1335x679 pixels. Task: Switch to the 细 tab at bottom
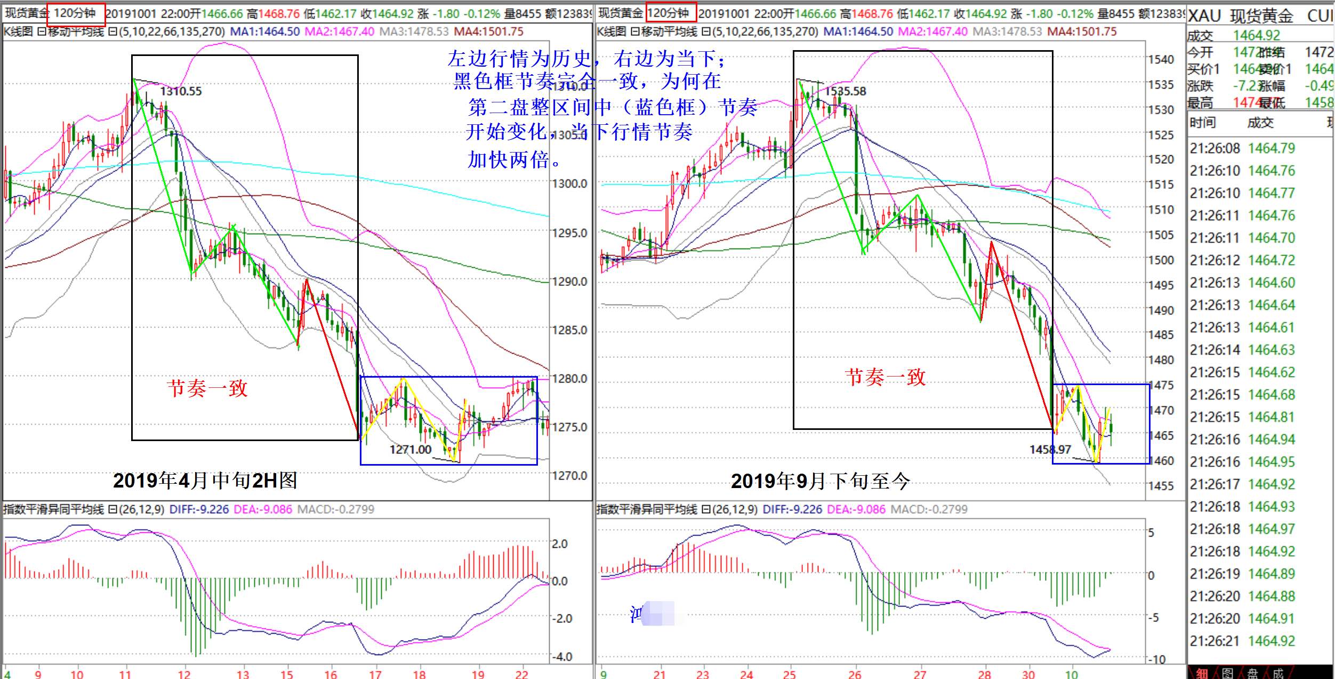point(1203,673)
